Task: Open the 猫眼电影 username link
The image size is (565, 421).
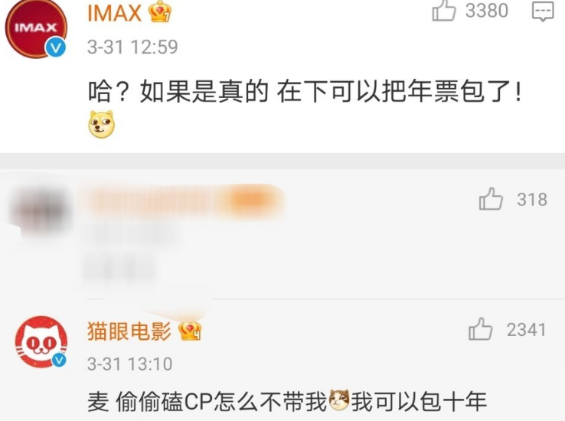Action: (x=129, y=331)
